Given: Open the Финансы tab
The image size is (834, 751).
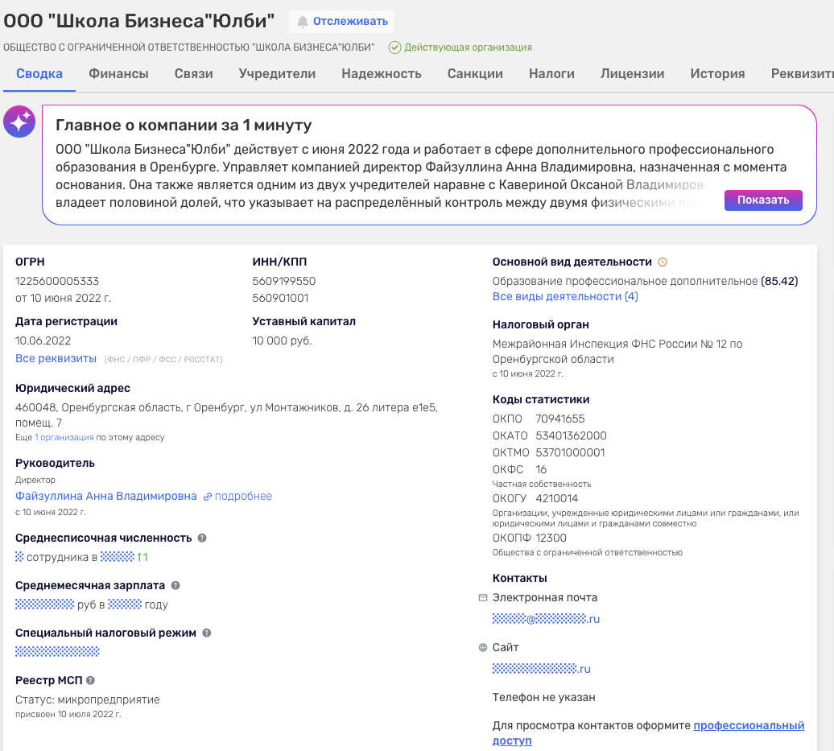Looking at the screenshot, I should coord(118,74).
